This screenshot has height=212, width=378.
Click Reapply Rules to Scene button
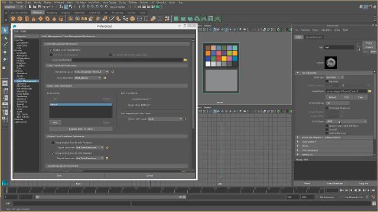point(81,129)
